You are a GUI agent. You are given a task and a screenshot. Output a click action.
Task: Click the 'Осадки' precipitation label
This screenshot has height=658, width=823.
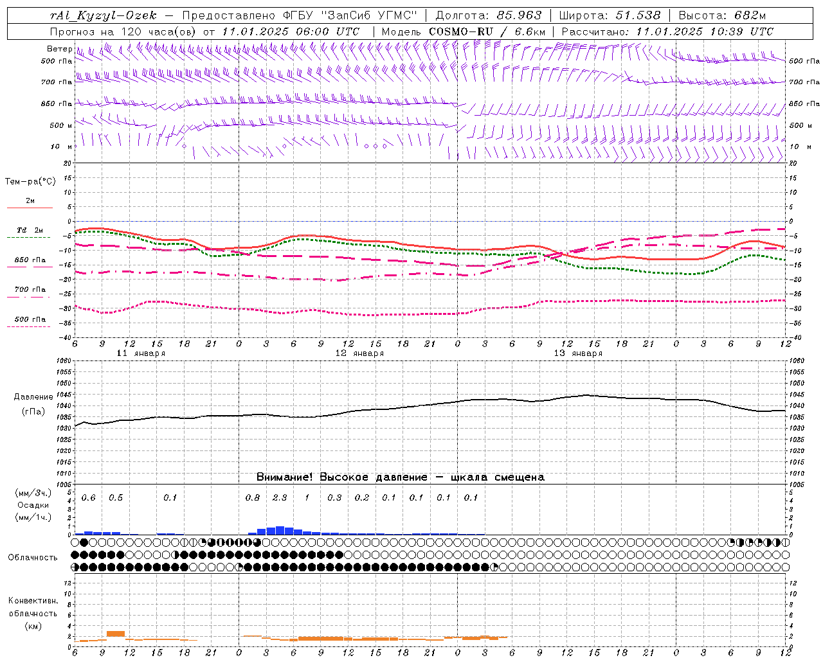(x=33, y=505)
